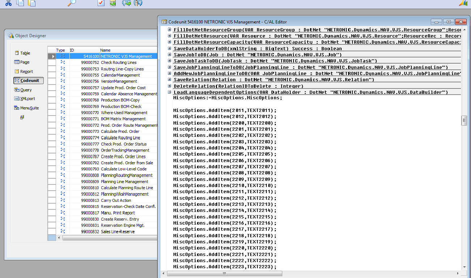Viewport: 471px width, 278px height.
Task: Expand the FillDotNetResourceGroup function
Action: 170,30
